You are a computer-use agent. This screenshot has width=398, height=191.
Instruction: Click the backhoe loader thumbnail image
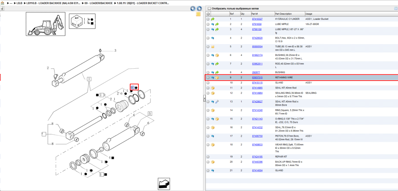click(46, 24)
